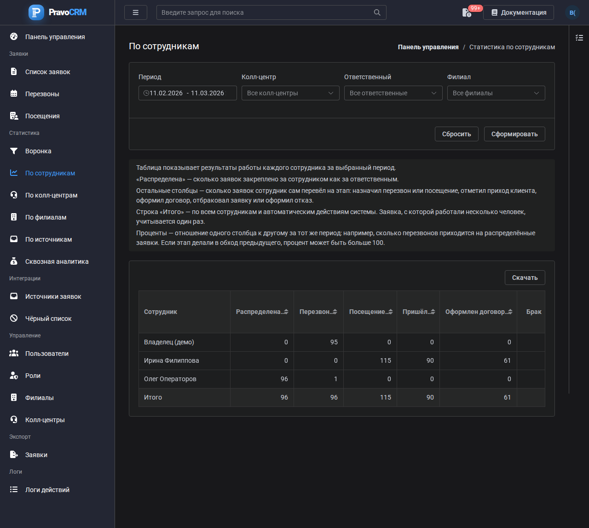Open the Документация button
This screenshot has width=589, height=528.
tap(519, 12)
